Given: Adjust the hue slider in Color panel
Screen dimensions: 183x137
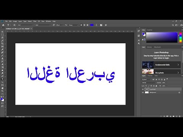Looking at the screenshot, I should 180,37.
